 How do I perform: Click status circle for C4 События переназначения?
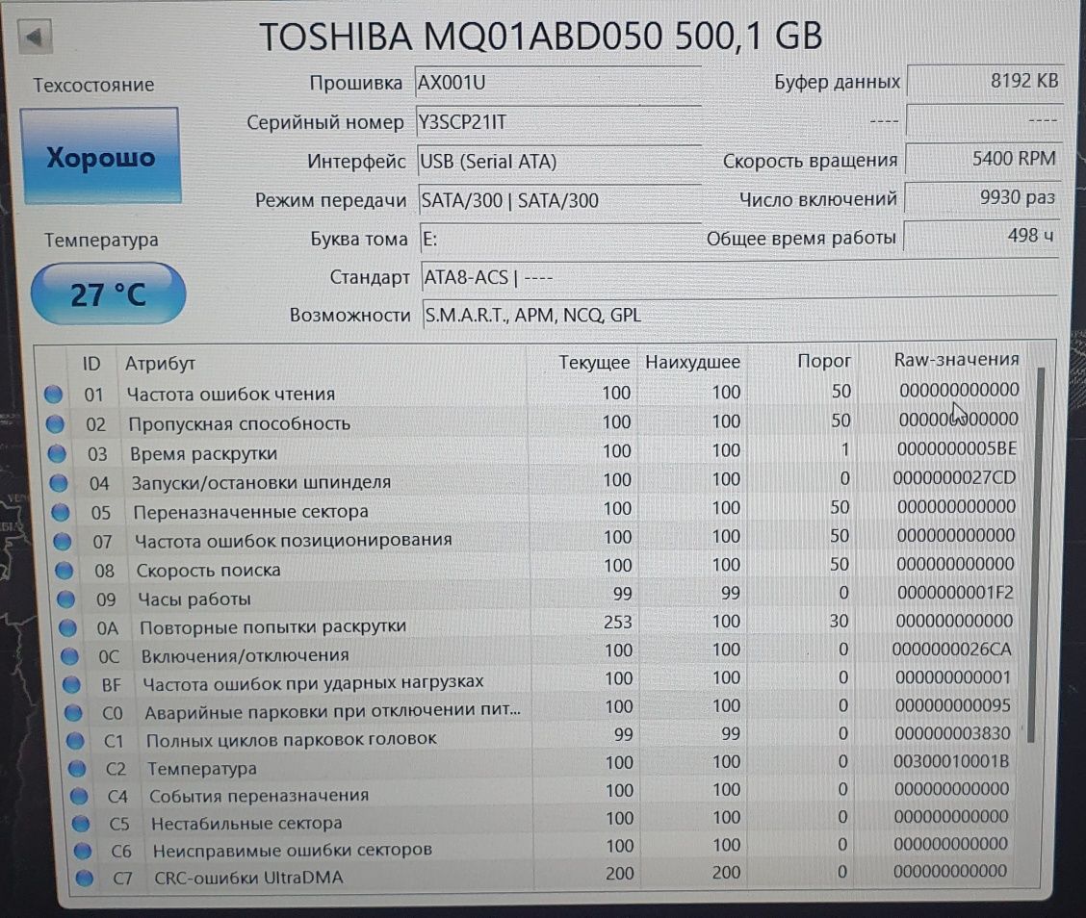pyautogui.click(x=80, y=796)
